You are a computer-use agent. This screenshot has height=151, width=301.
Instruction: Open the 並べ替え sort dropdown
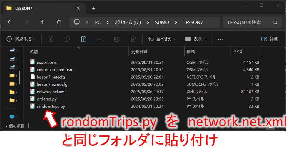click(x=162, y=39)
